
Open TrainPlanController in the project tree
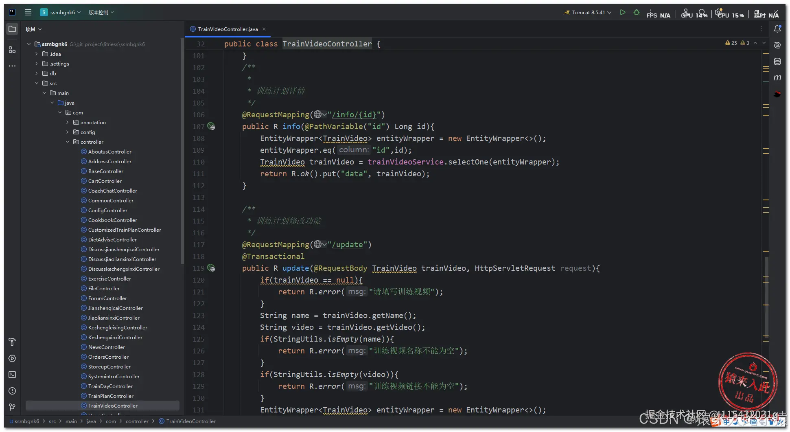107,396
